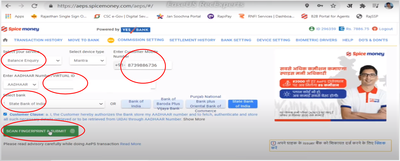Image resolution: width=400 pixels, height=161 pixels.
Task: Open the Bank Setting menu
Action: 236,40
